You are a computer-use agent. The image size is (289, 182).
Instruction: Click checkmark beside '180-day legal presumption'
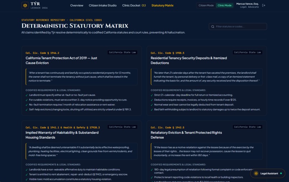(152, 170)
